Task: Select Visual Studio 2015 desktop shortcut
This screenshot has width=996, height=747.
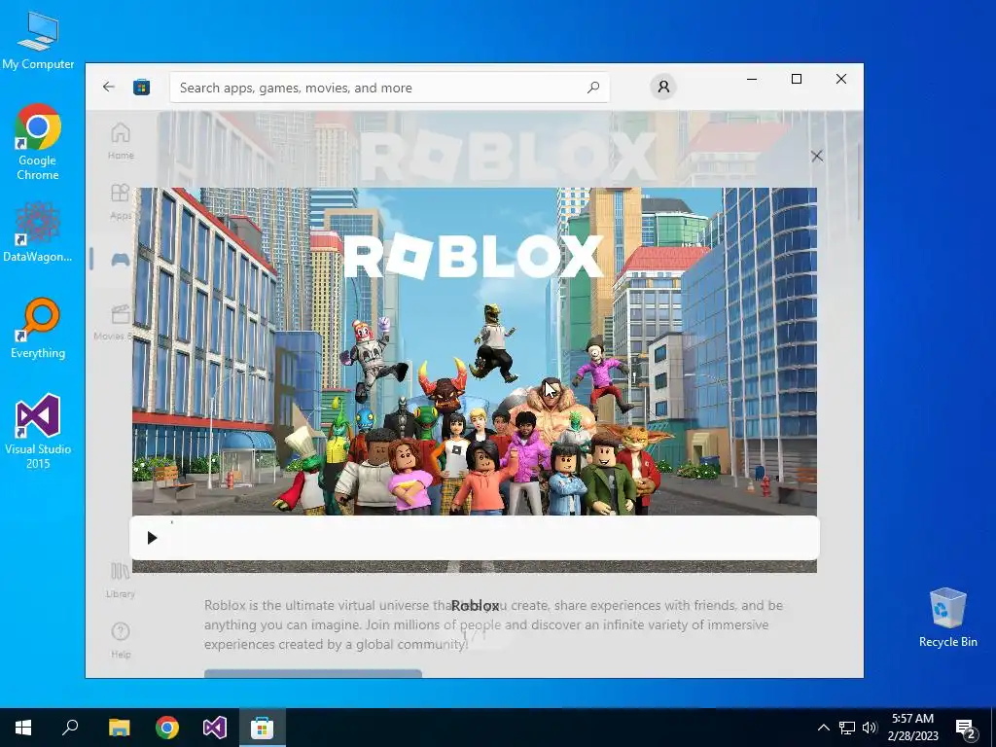Action: tap(38, 431)
